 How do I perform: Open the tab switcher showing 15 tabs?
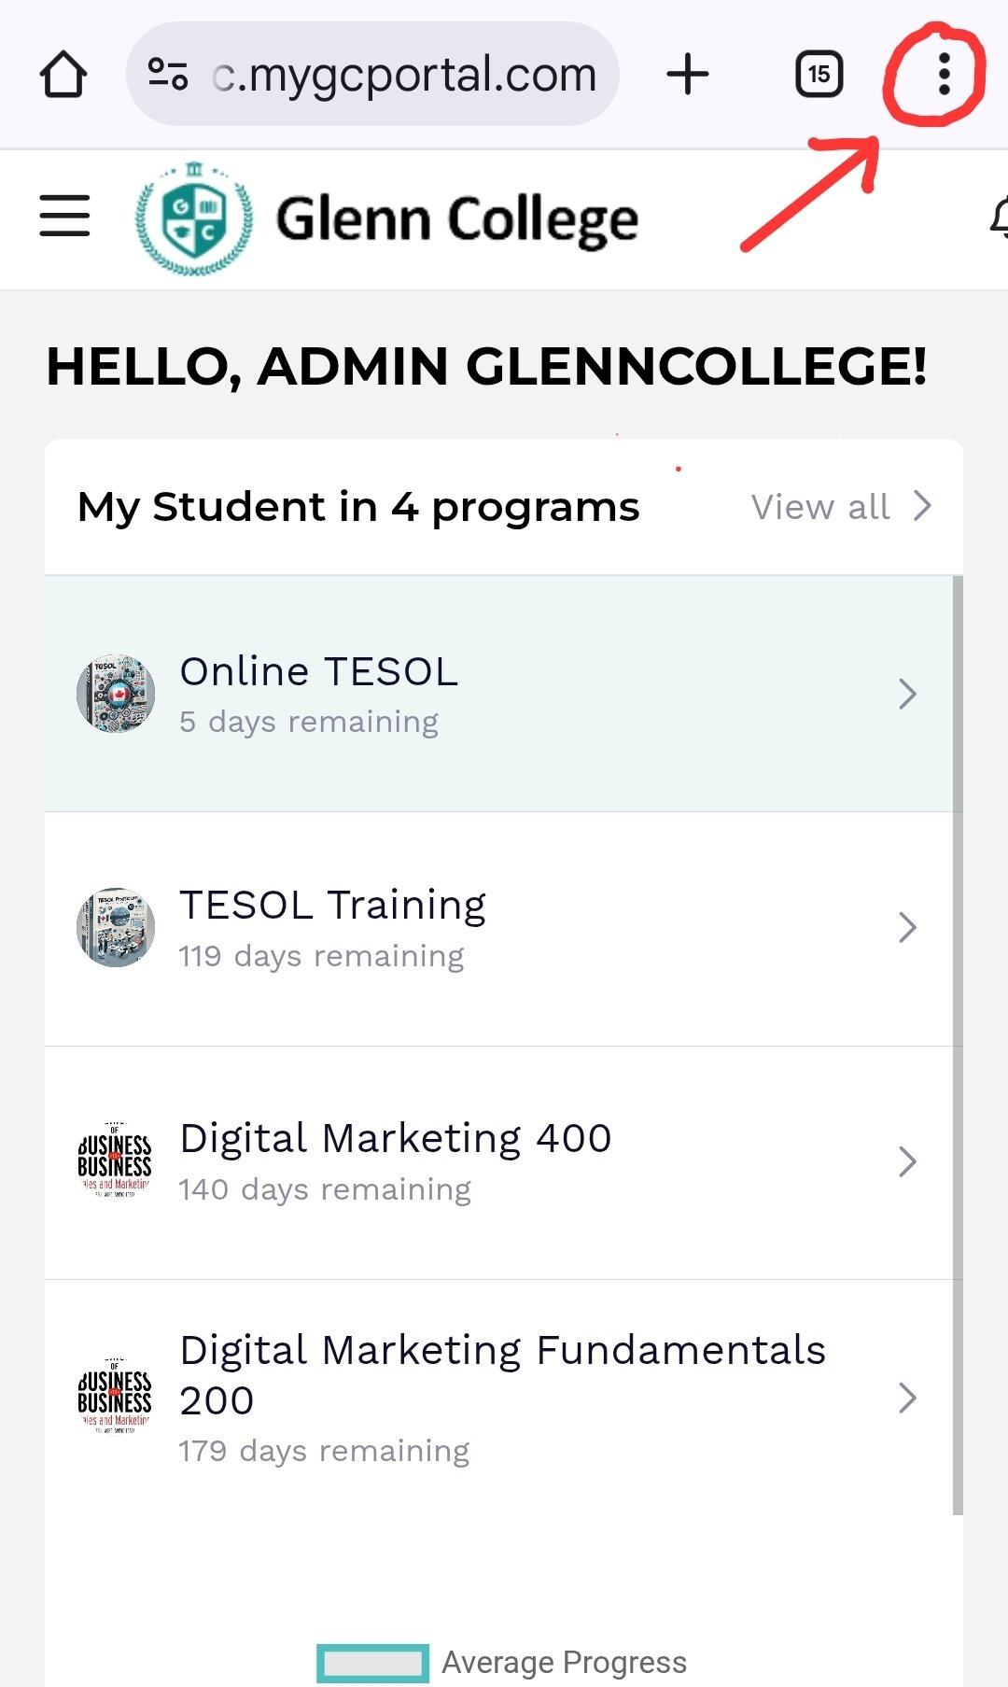pos(819,75)
